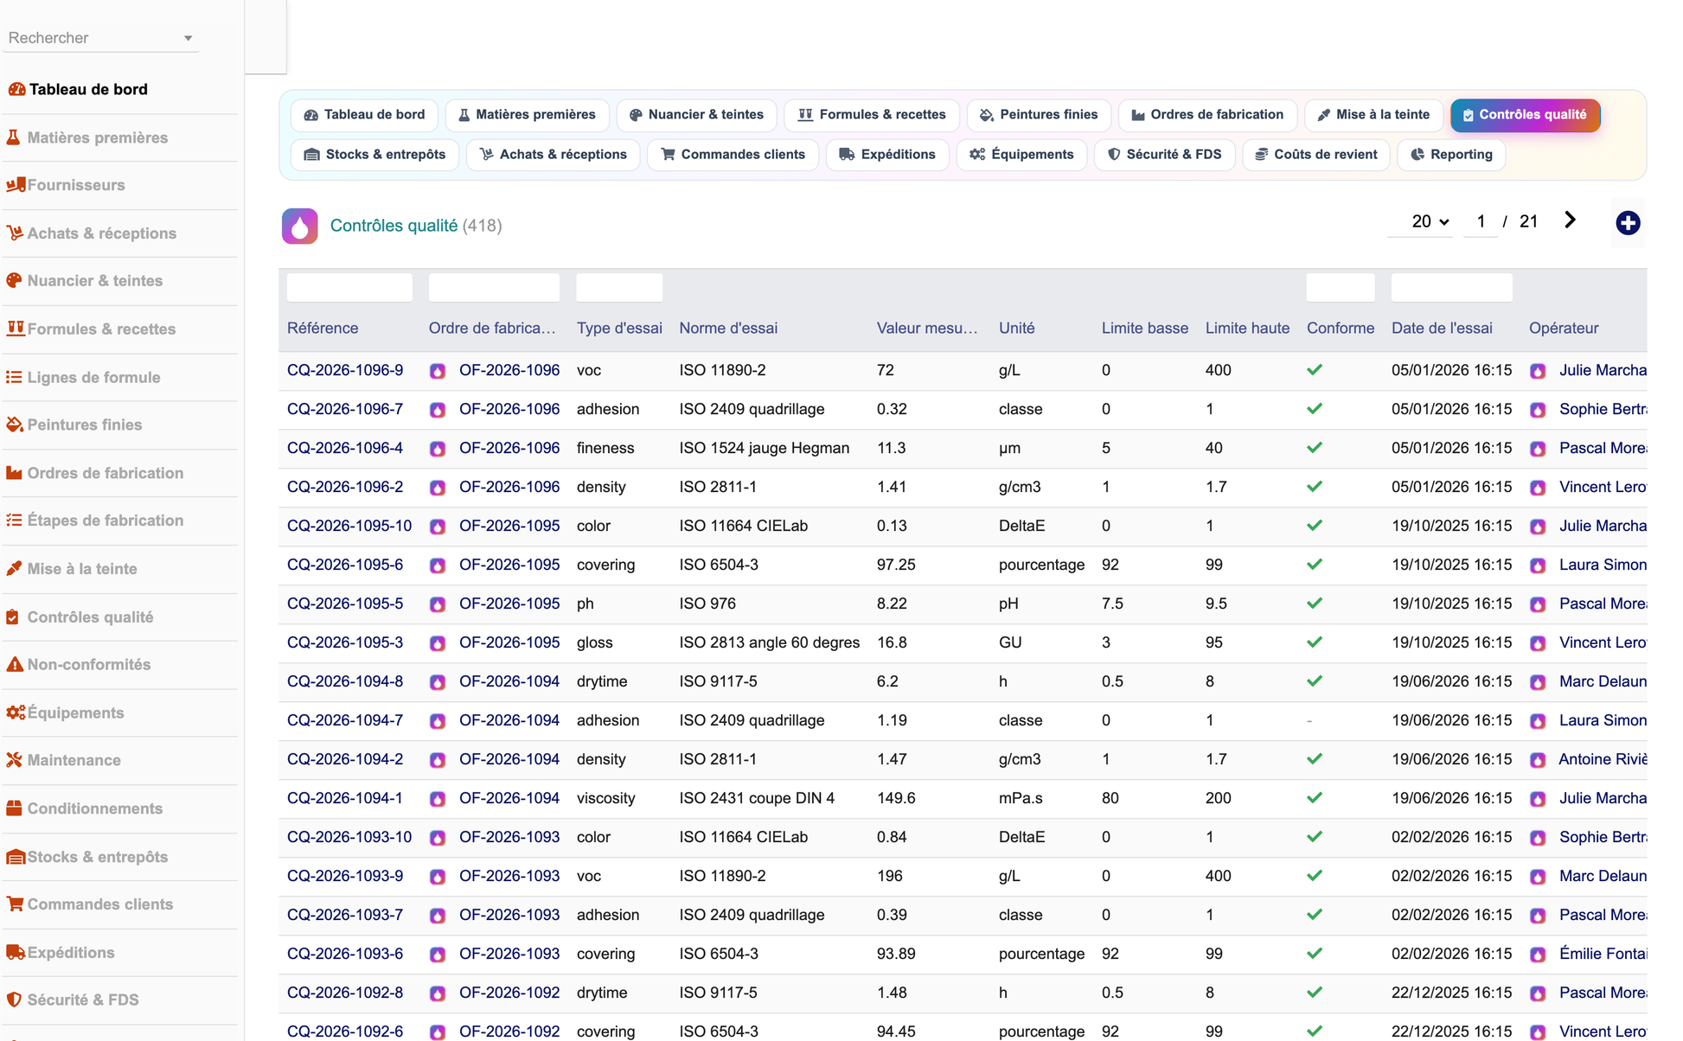Image resolution: width=1683 pixels, height=1041 pixels.
Task: Open the Sécurité & FDS top tab
Action: (x=1164, y=155)
